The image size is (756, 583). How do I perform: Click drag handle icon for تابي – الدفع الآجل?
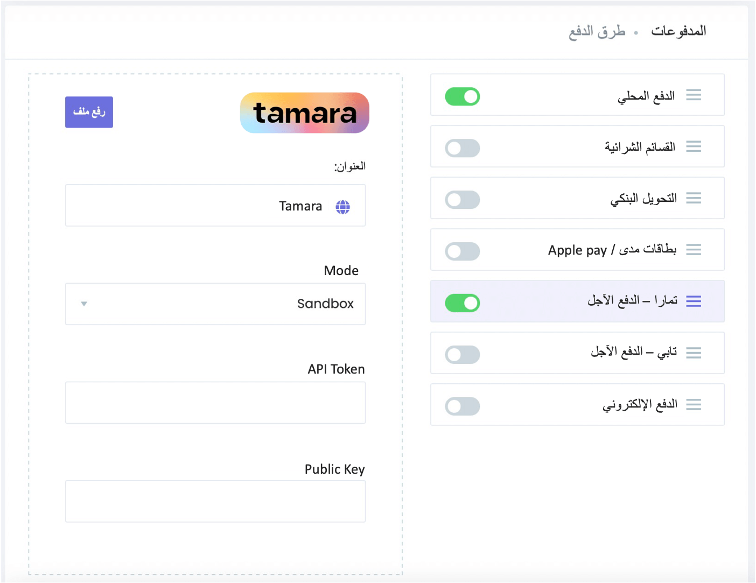(694, 353)
